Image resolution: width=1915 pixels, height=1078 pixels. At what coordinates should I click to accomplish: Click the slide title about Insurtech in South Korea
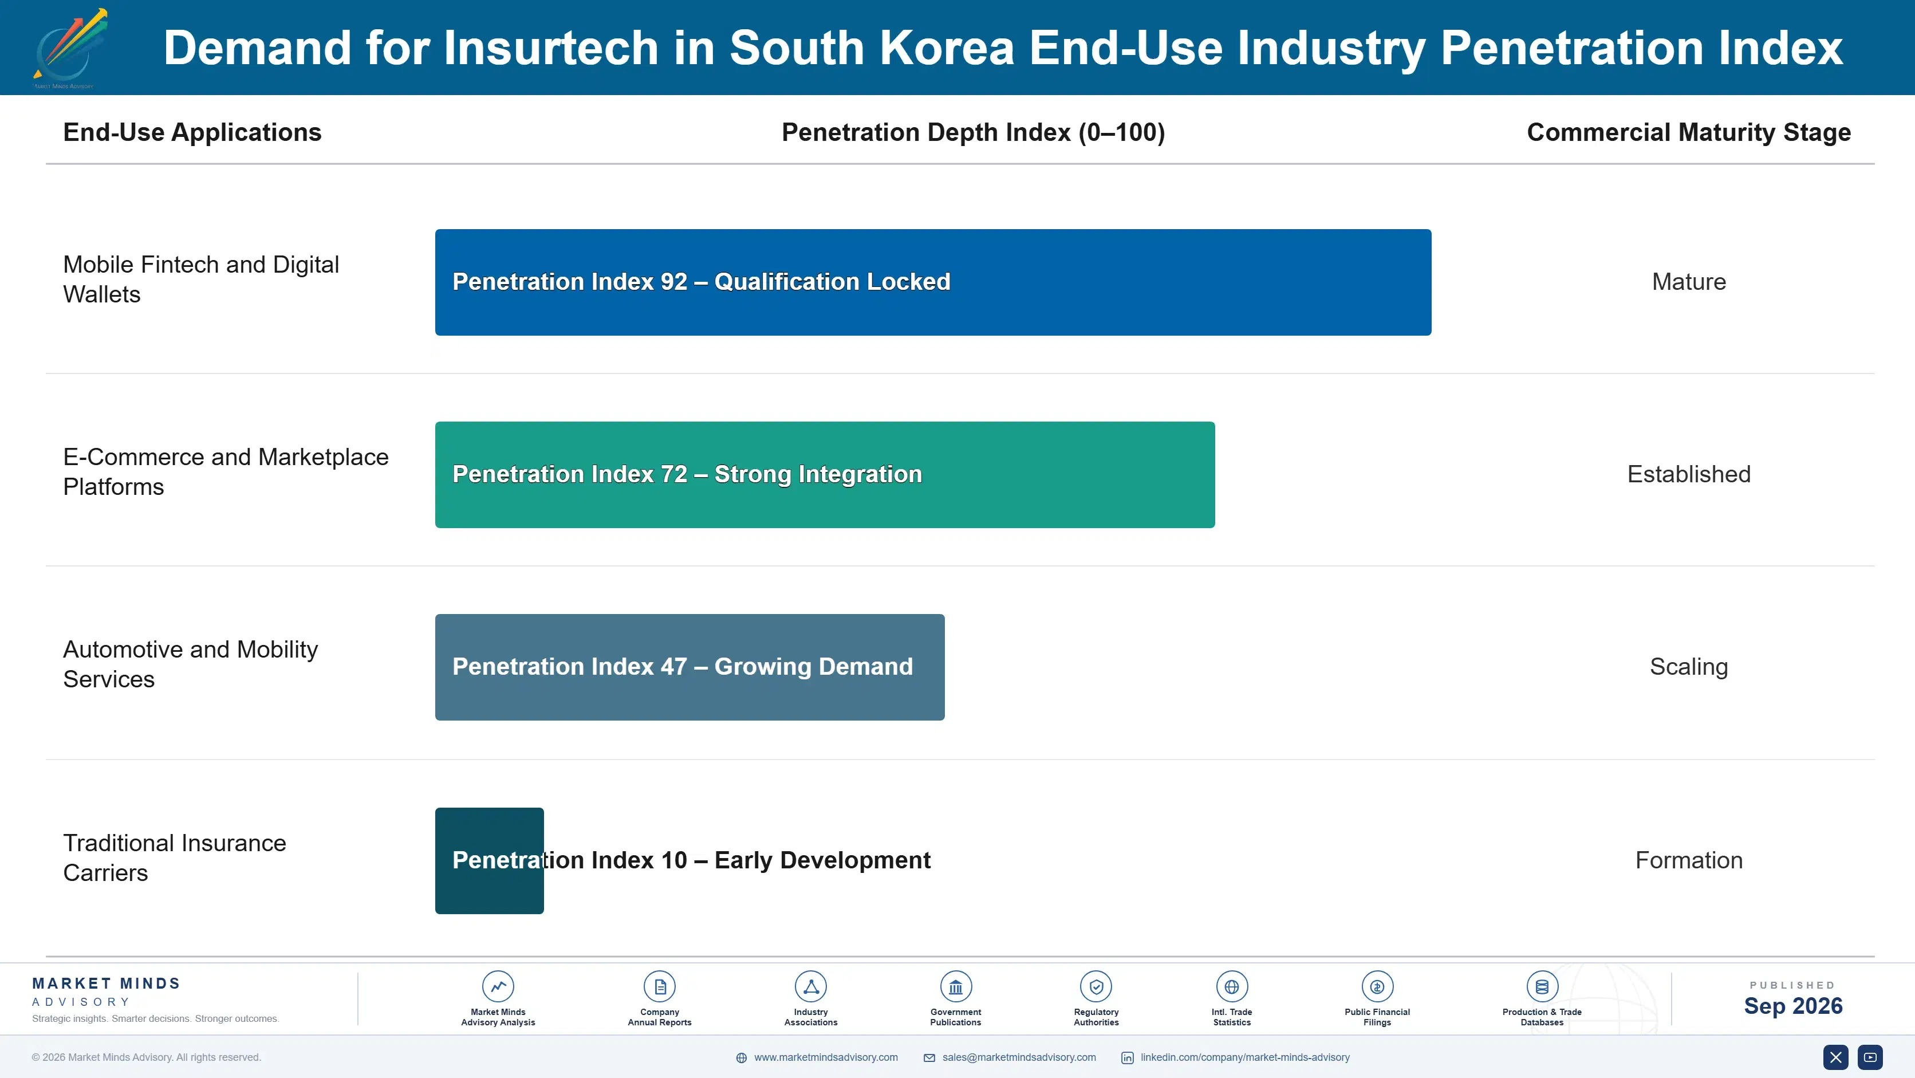[x=1003, y=48]
